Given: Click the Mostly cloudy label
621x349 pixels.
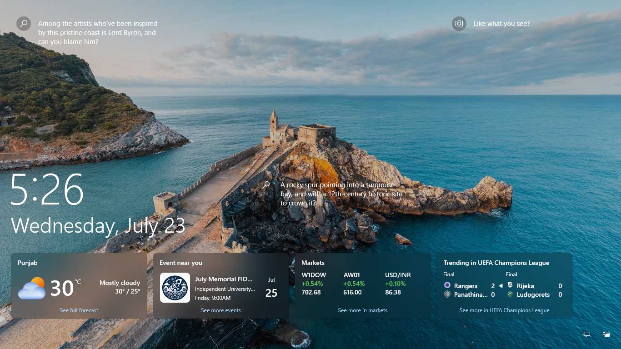Looking at the screenshot, I should 120,283.
